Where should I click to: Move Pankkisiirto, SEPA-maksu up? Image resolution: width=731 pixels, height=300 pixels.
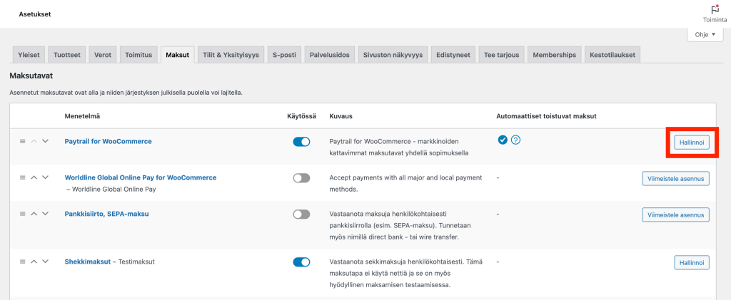(x=34, y=214)
